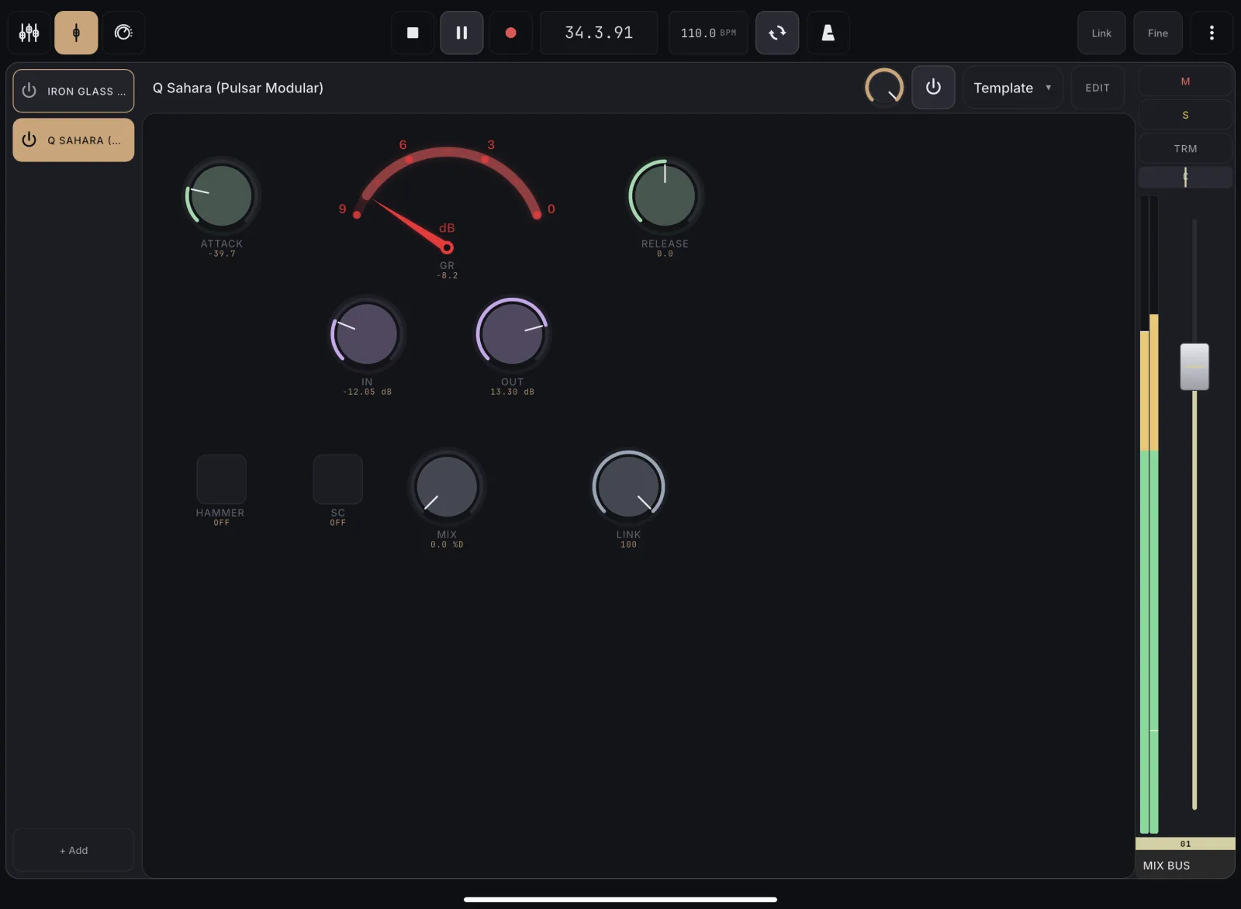The height and width of the screenshot is (909, 1241).
Task: Open the Template dropdown
Action: (x=1012, y=88)
